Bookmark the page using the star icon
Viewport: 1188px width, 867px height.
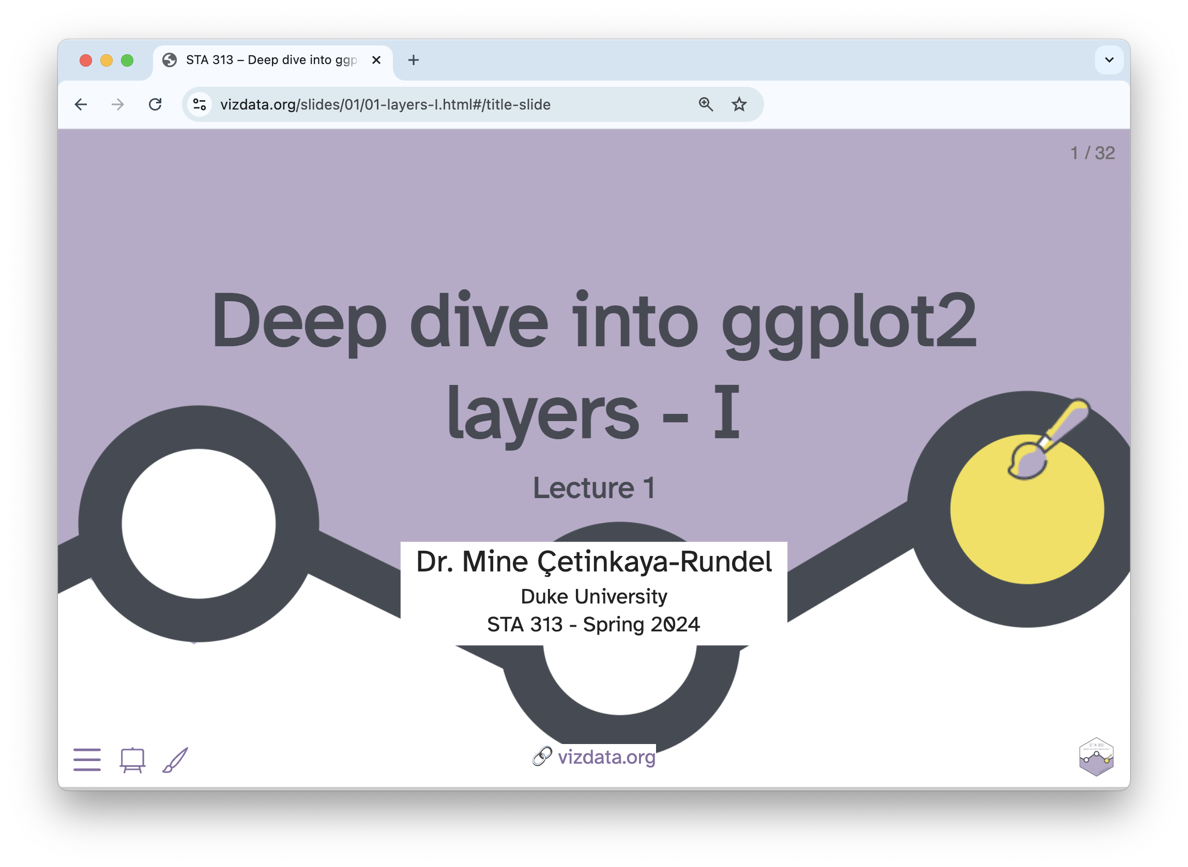pos(739,104)
